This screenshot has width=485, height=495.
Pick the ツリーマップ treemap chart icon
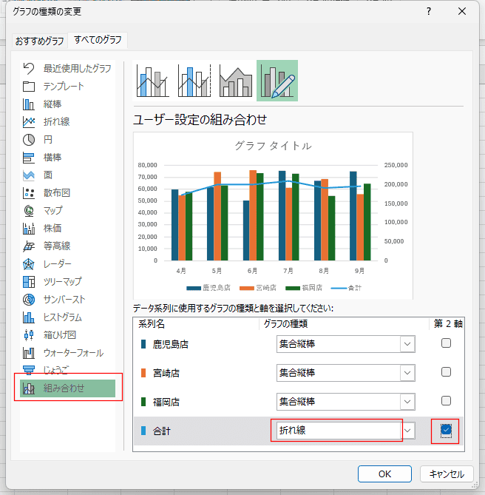pyautogui.click(x=30, y=282)
